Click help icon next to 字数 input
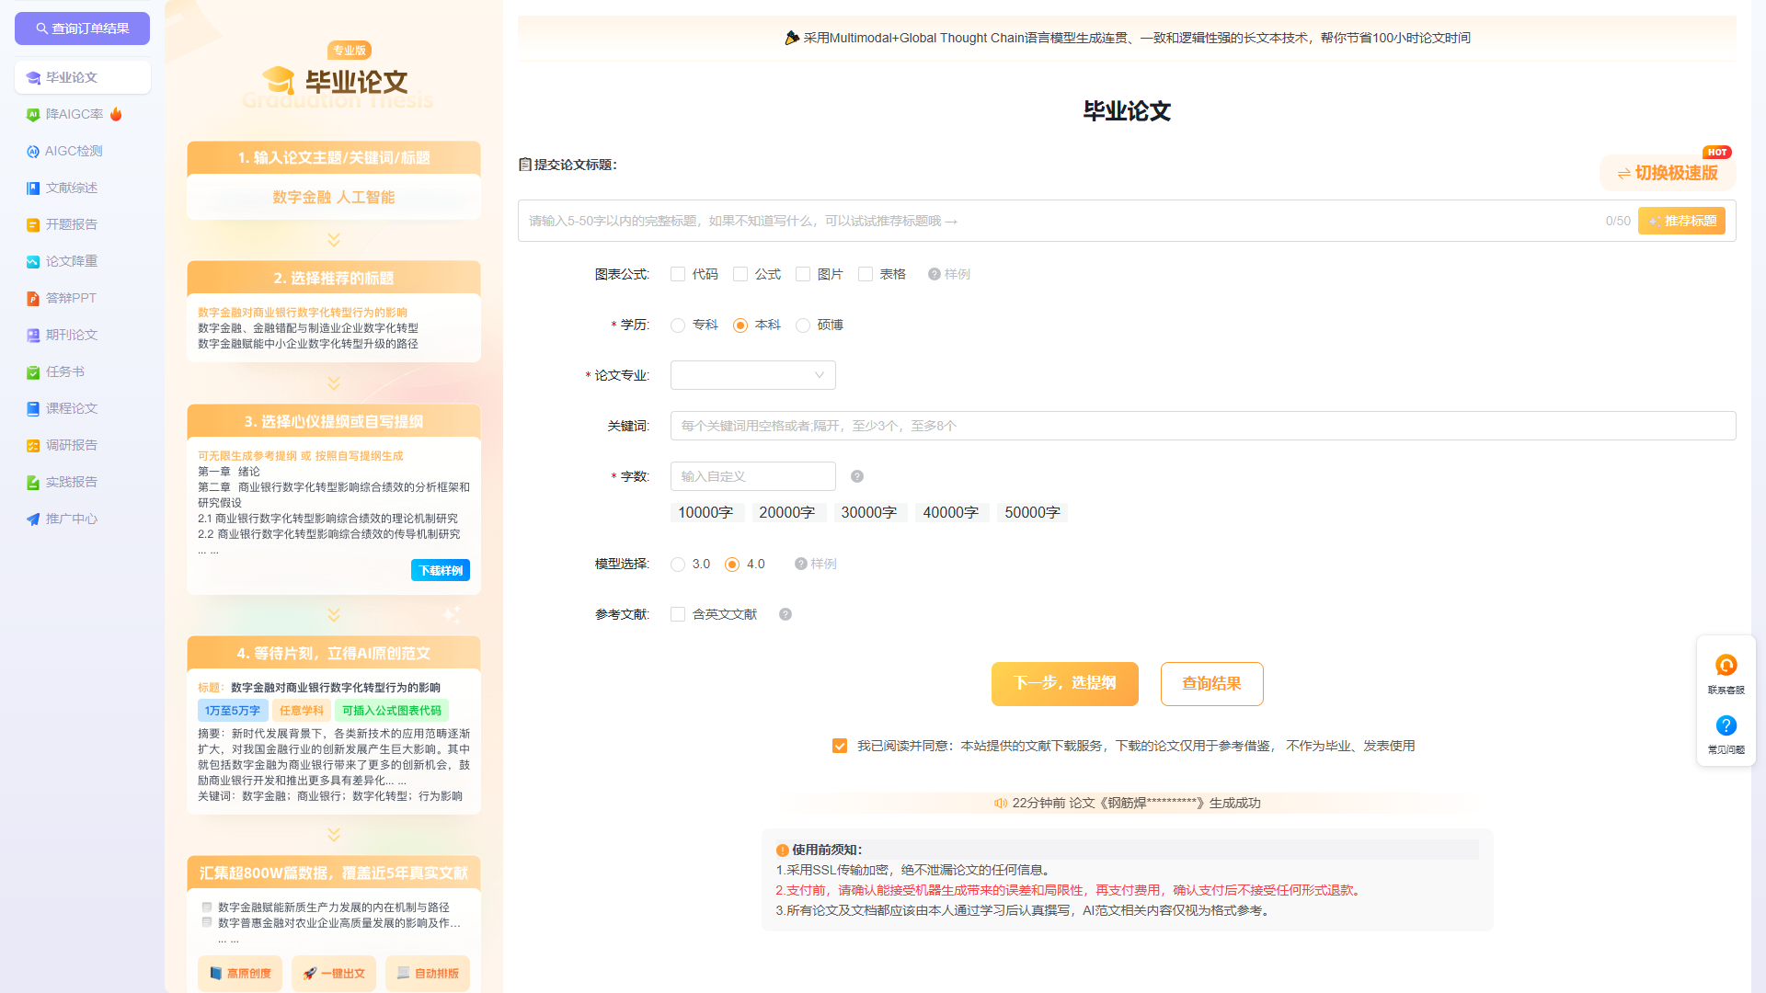Image resolution: width=1766 pixels, height=993 pixels. (856, 476)
